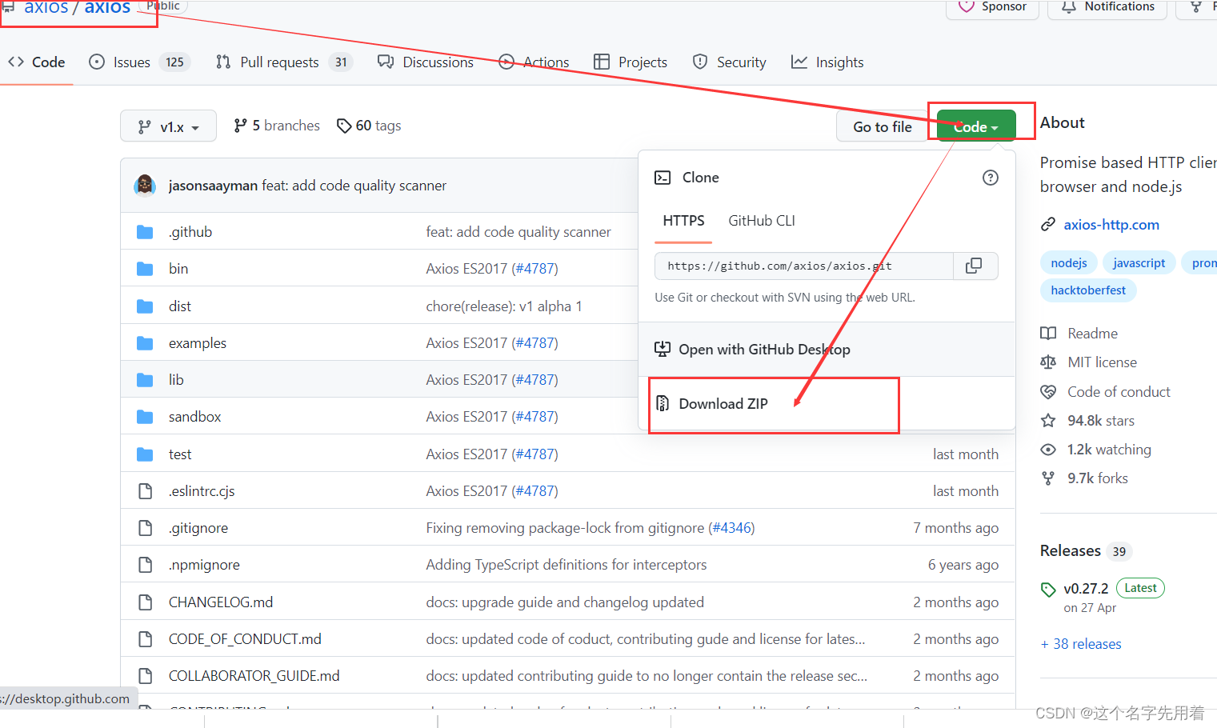Open commit message 'feat: add code quality scanner'
Viewport: 1217px width, 728px height.
point(354,186)
